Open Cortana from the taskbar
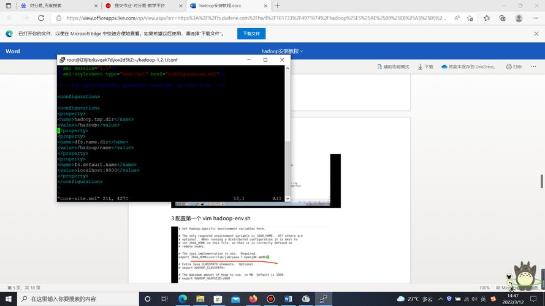 (147, 299)
